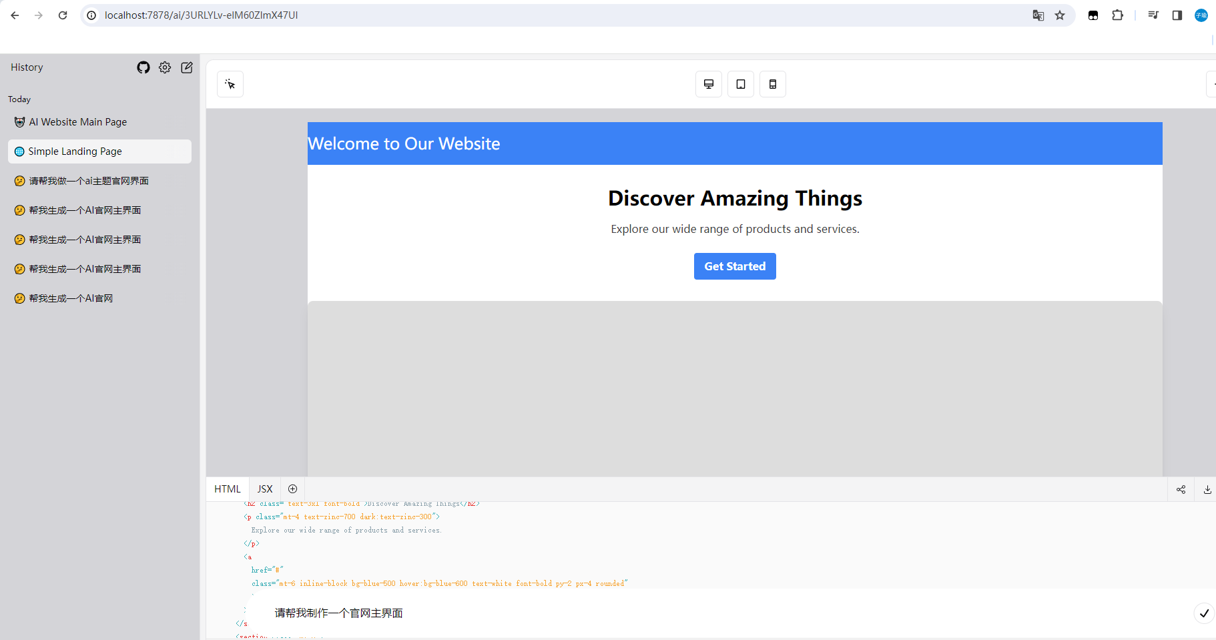
Task: Click Explore our wide range paragraph
Action: [735, 229]
